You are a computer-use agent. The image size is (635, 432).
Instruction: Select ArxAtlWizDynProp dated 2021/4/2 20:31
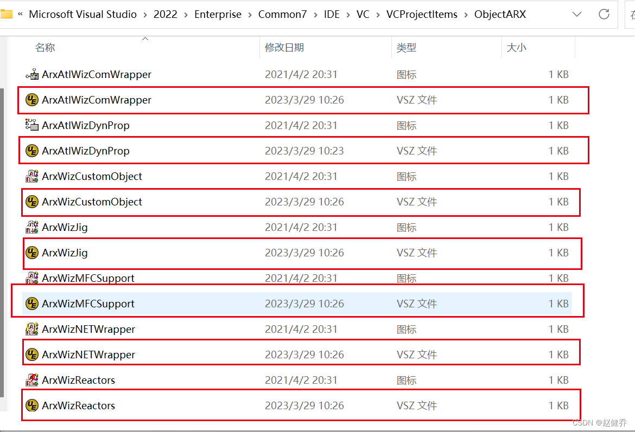click(x=86, y=125)
